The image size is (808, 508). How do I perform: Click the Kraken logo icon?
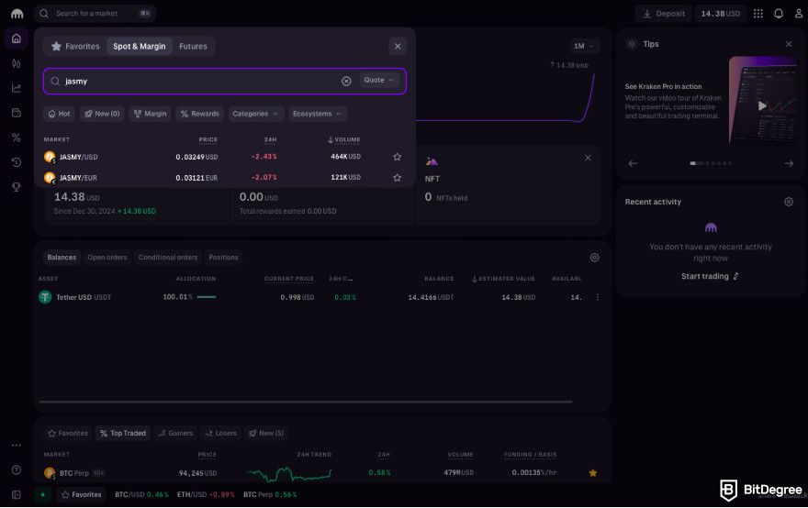[x=17, y=14]
